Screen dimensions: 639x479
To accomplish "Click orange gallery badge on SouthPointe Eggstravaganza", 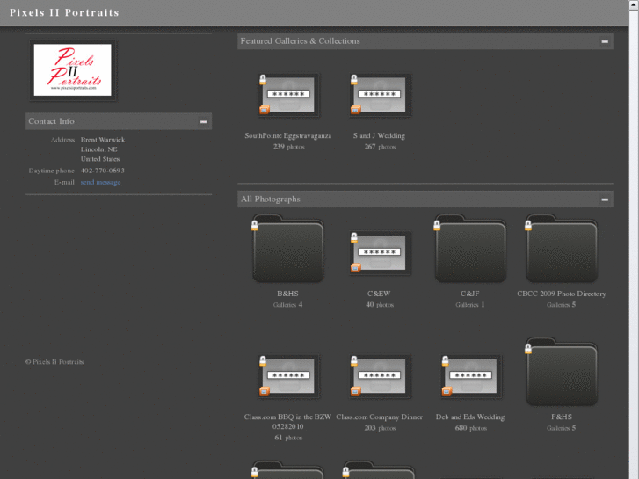I will coord(265,110).
